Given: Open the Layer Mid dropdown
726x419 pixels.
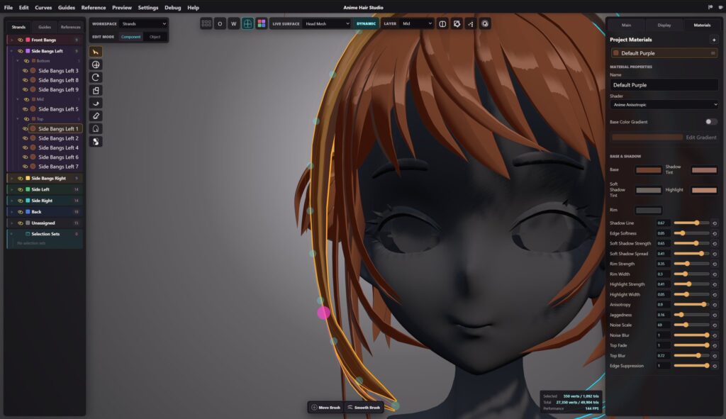Looking at the screenshot, I should tap(417, 23).
